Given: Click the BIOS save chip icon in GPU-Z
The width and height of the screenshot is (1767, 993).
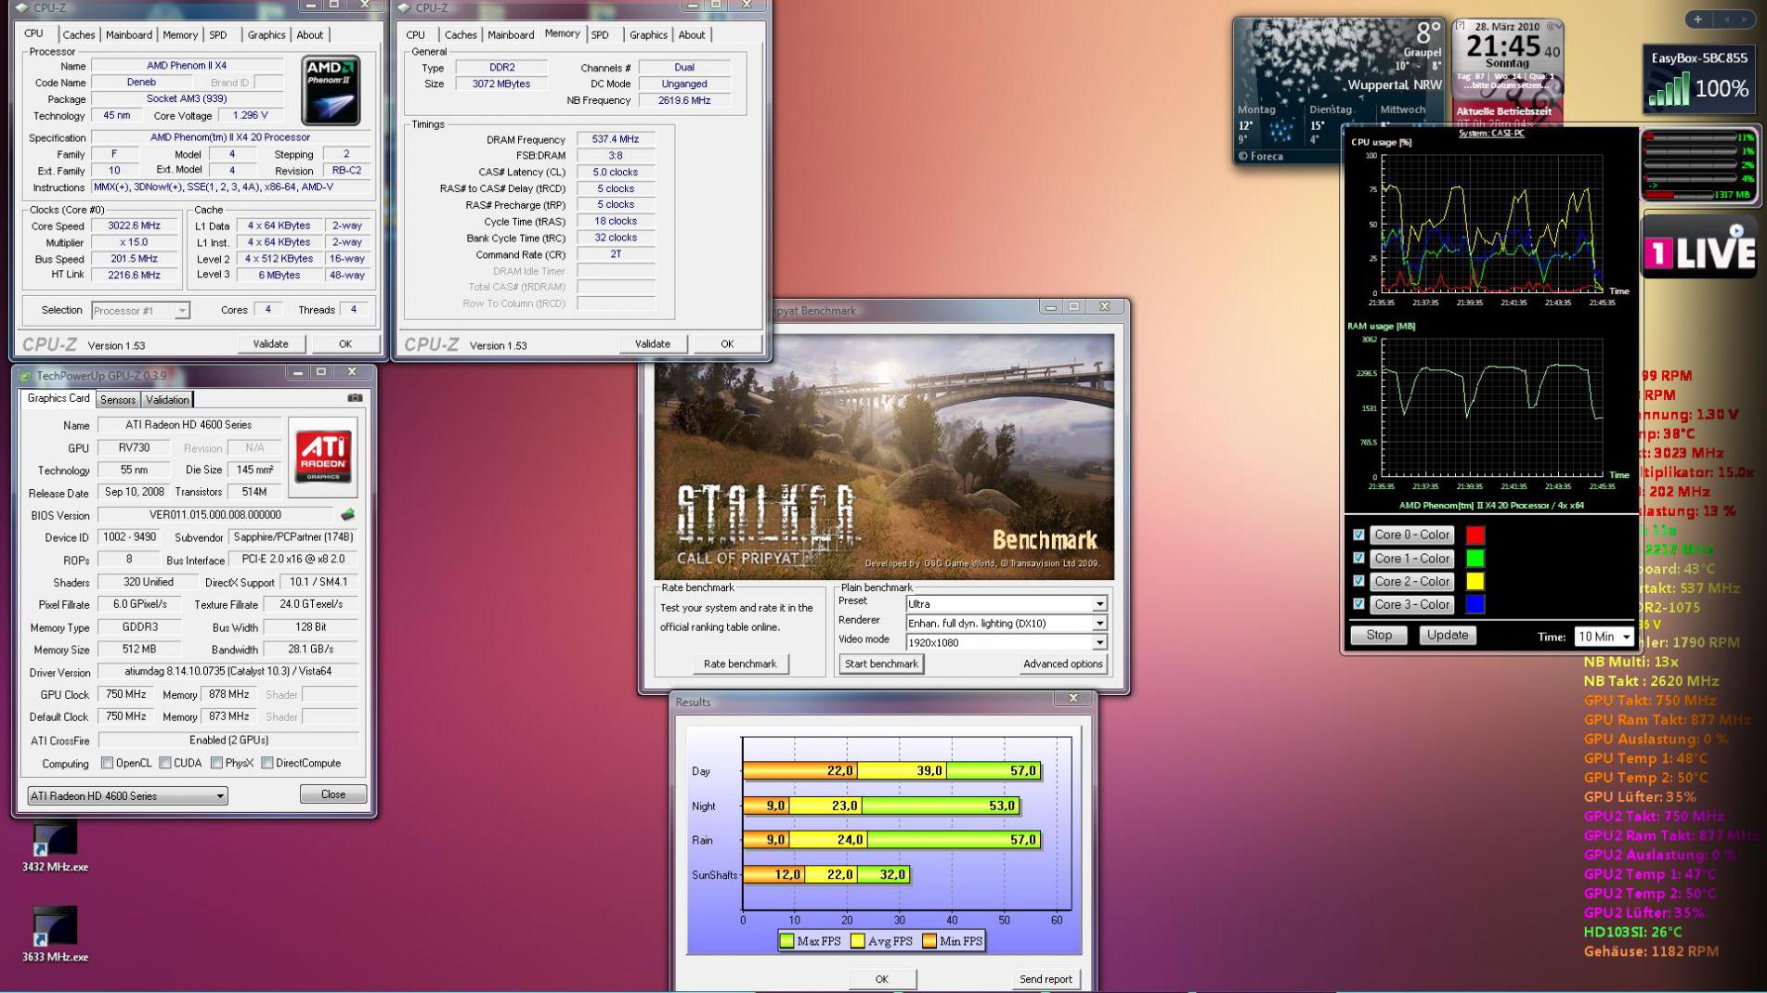Looking at the screenshot, I should (x=347, y=514).
